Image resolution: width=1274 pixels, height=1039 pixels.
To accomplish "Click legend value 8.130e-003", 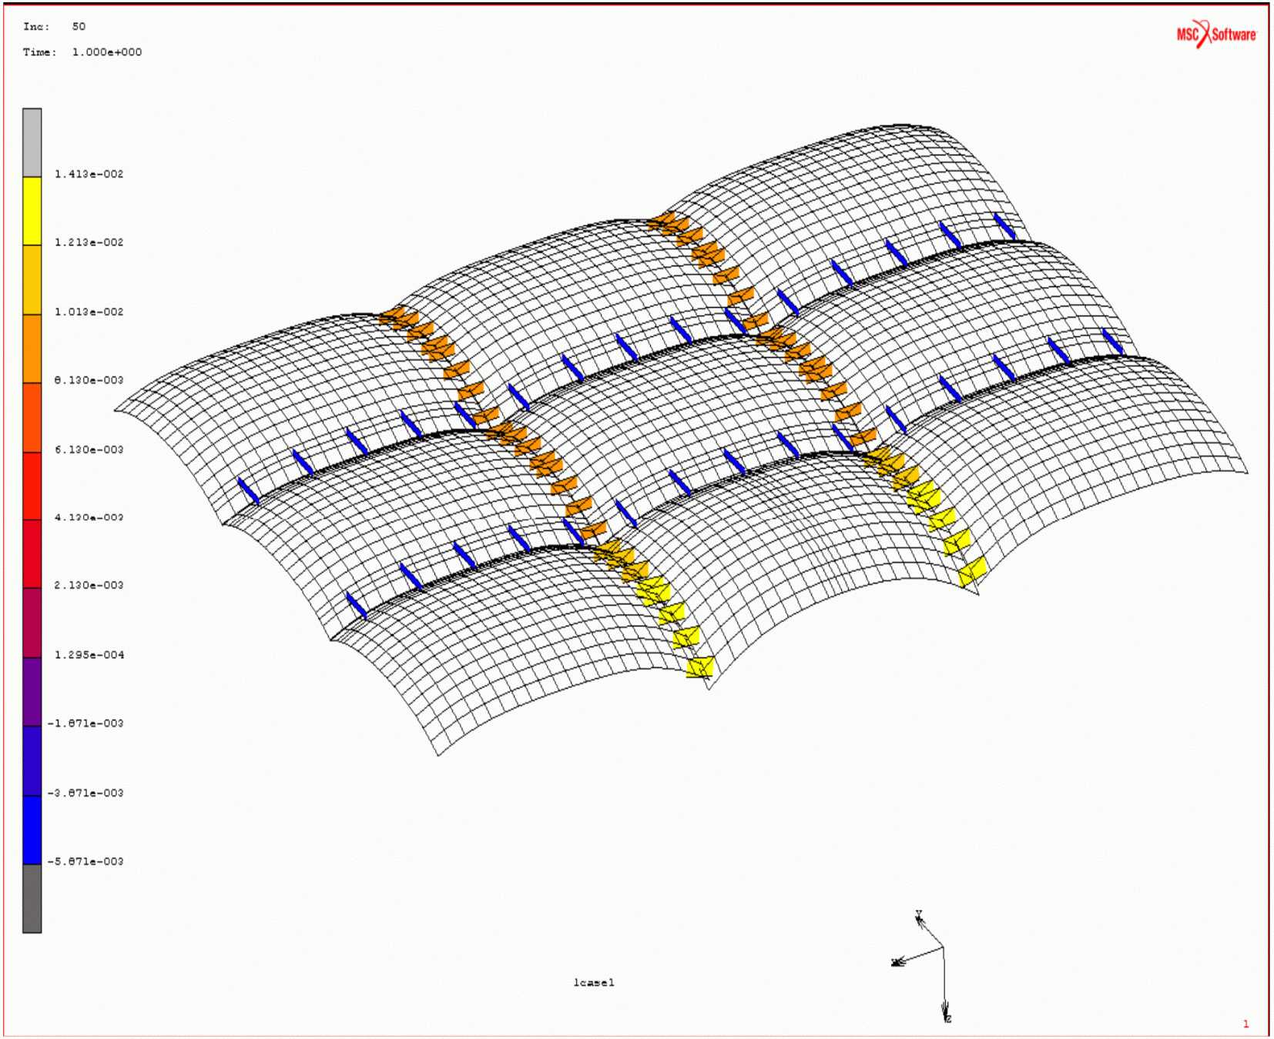I will point(89,380).
